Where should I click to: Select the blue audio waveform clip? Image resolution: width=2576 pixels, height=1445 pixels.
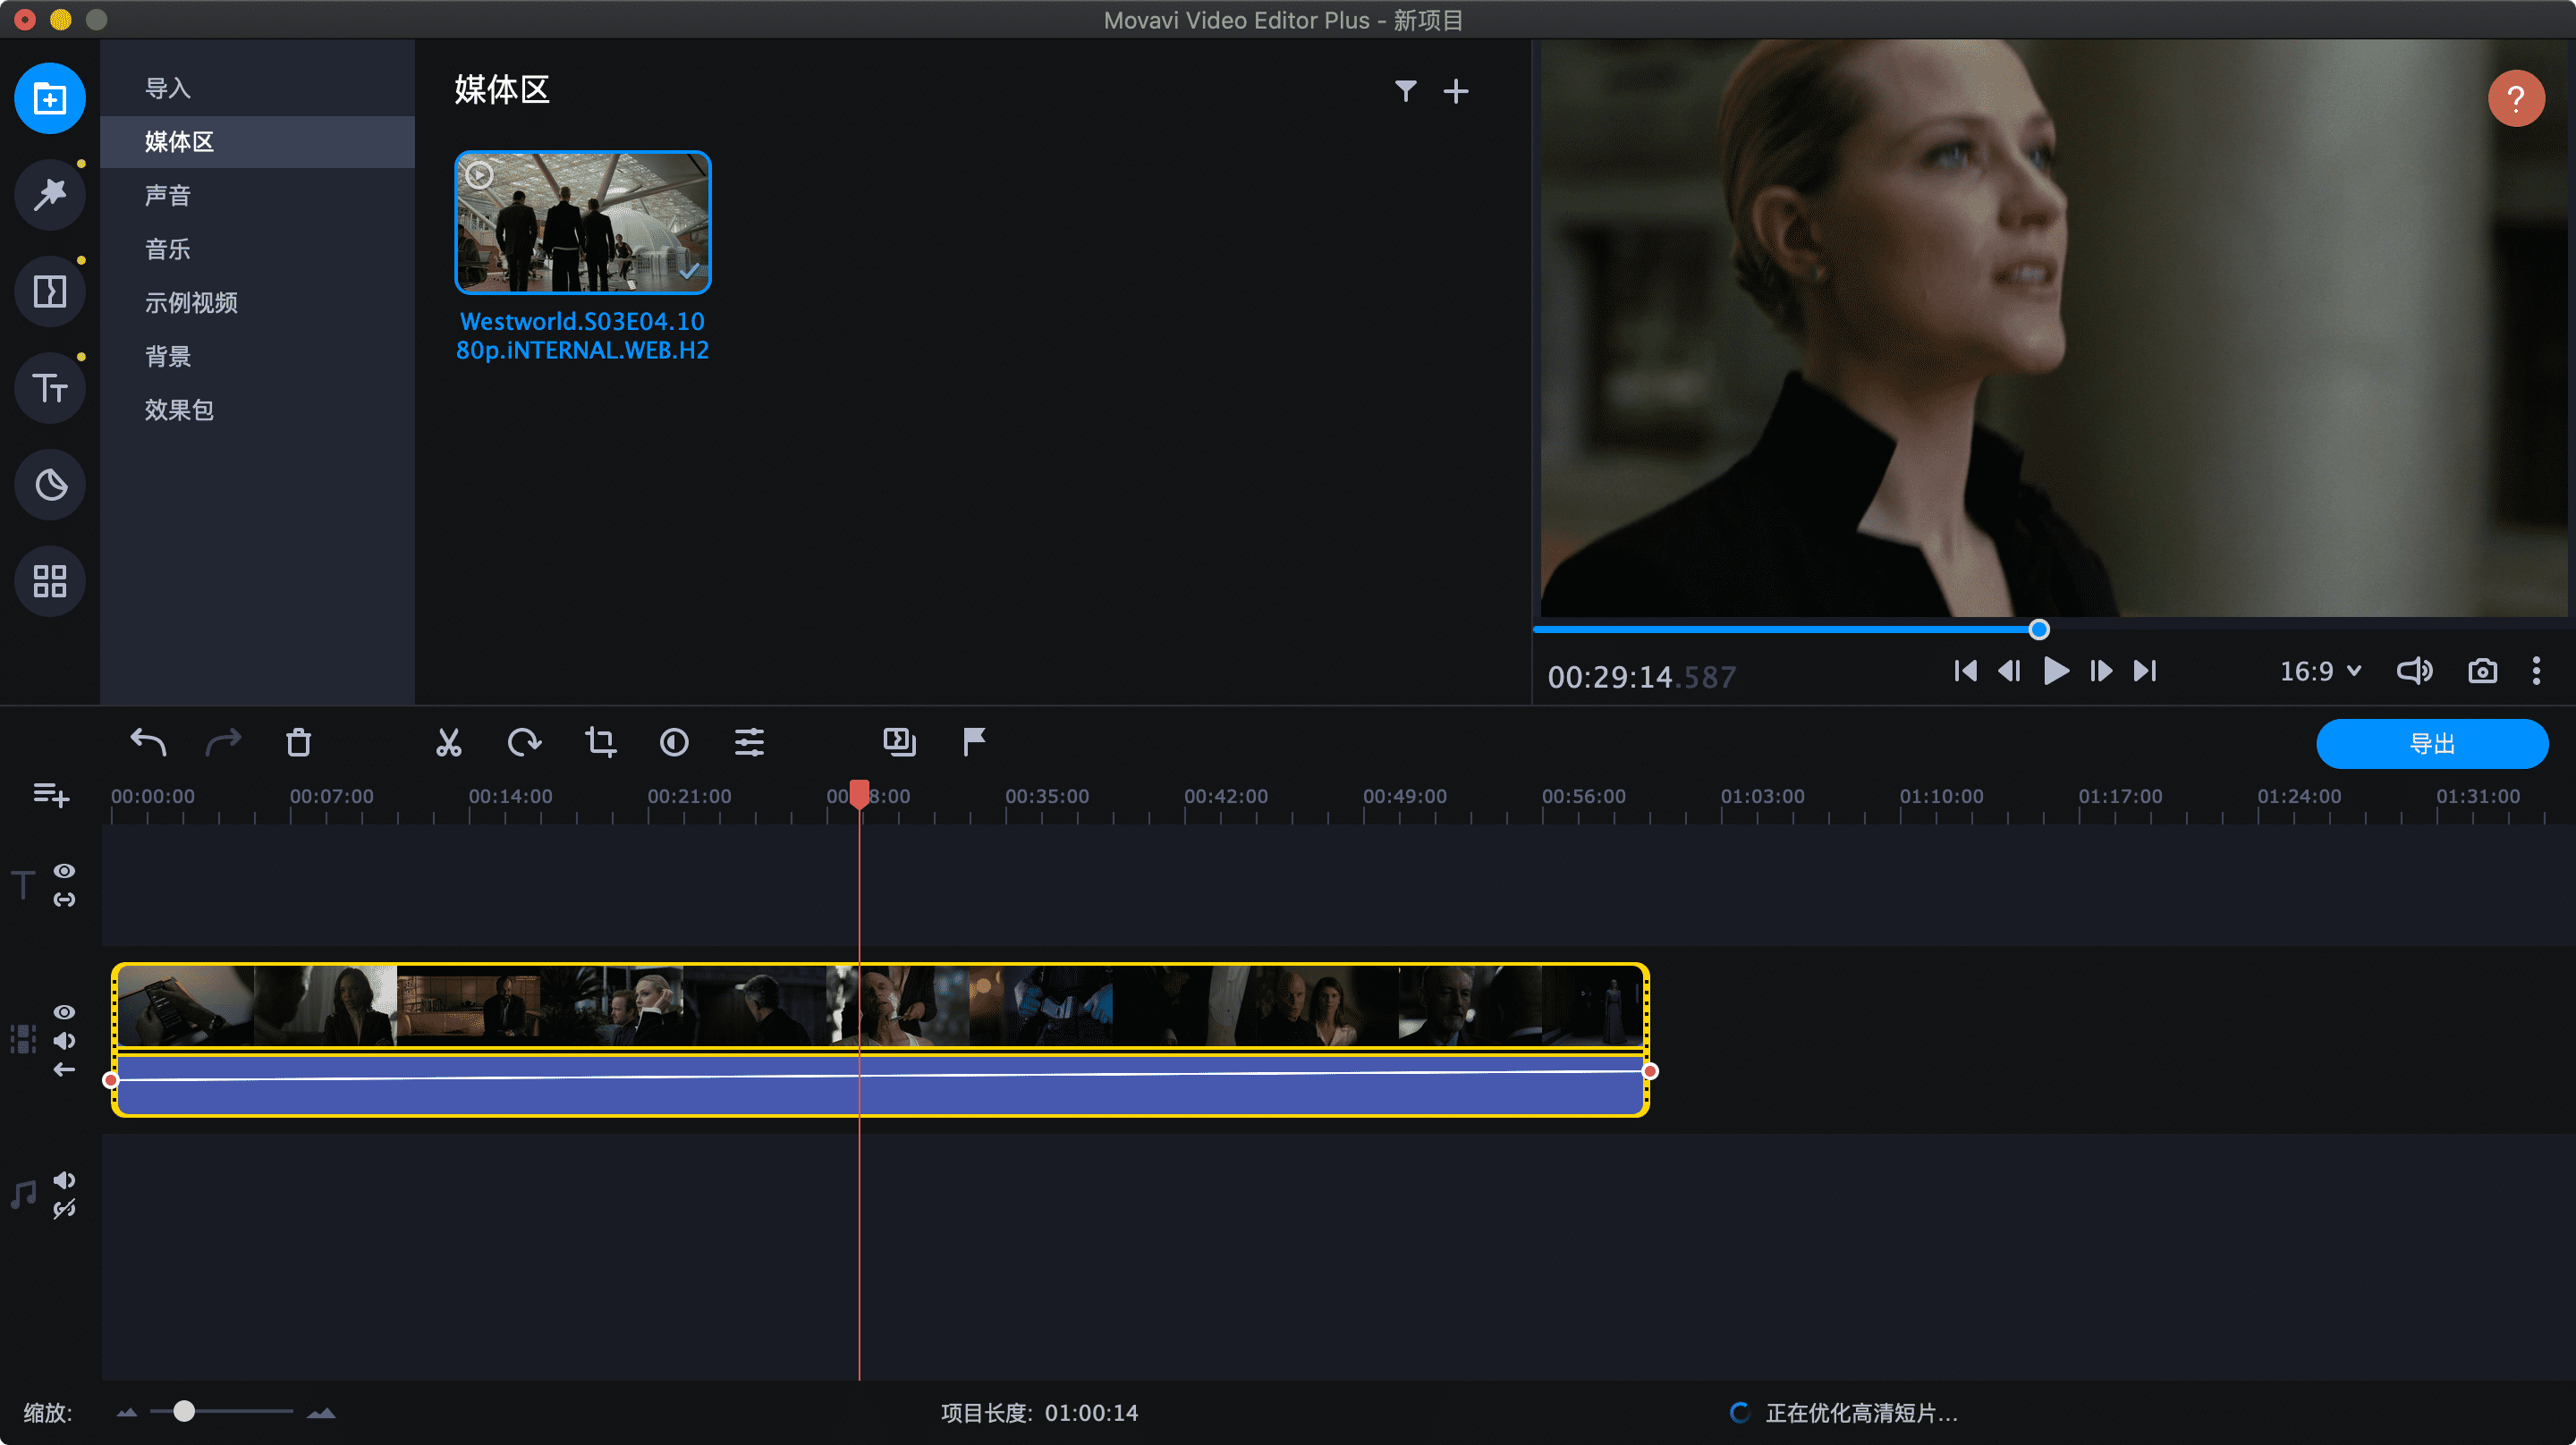click(x=880, y=1084)
